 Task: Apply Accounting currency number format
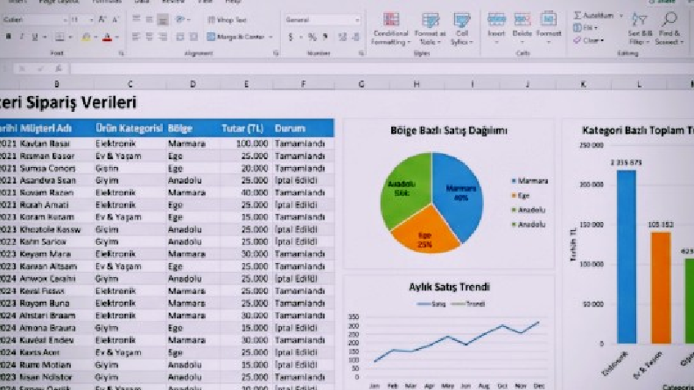[291, 37]
